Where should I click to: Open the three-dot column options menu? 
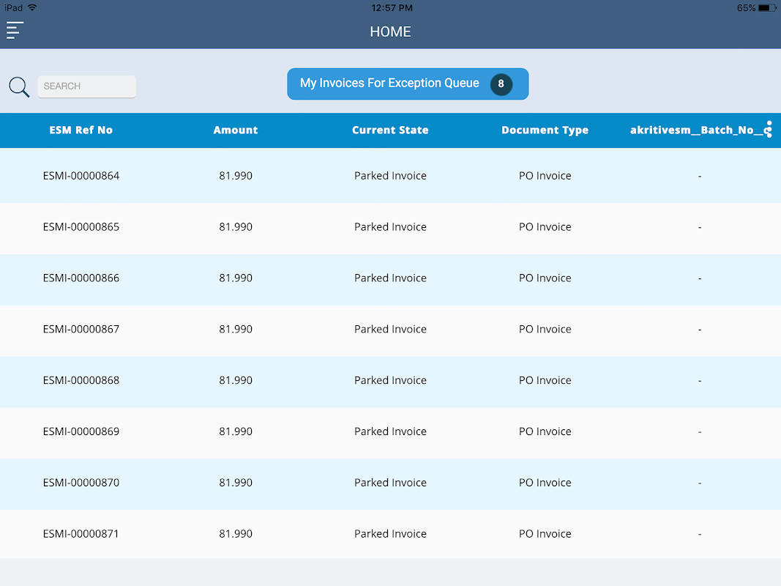pos(769,129)
